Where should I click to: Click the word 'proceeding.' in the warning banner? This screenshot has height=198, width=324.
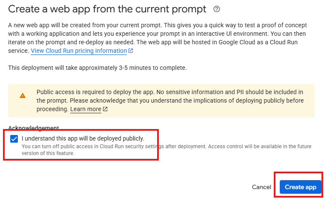52,109
